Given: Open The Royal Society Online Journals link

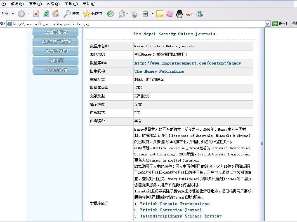Looking at the screenshot, I should 174,34.
